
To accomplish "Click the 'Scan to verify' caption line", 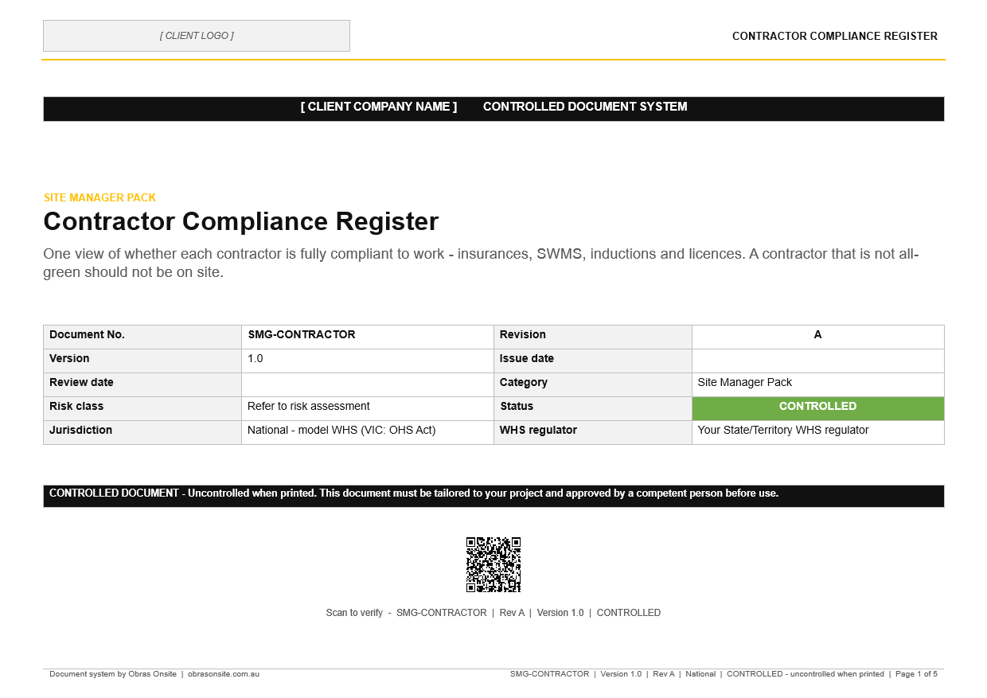I will [494, 613].
